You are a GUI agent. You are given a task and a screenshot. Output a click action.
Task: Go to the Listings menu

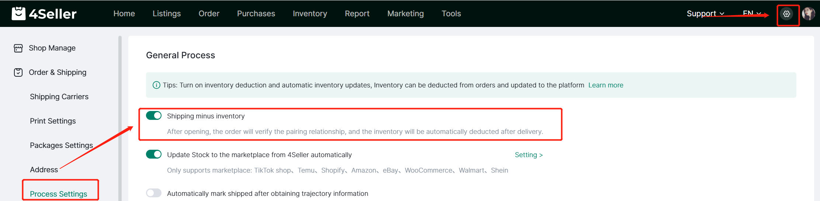coord(167,14)
